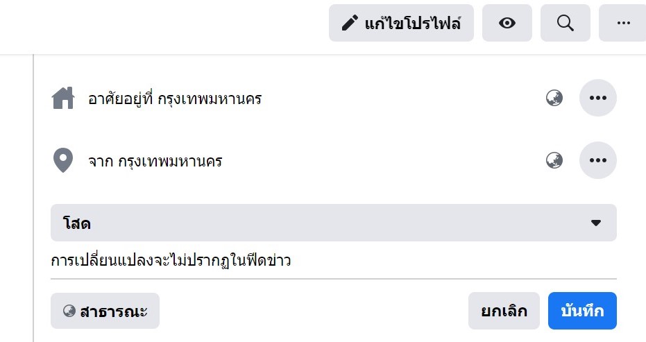Open the โสด relationship status dropdown

334,223
